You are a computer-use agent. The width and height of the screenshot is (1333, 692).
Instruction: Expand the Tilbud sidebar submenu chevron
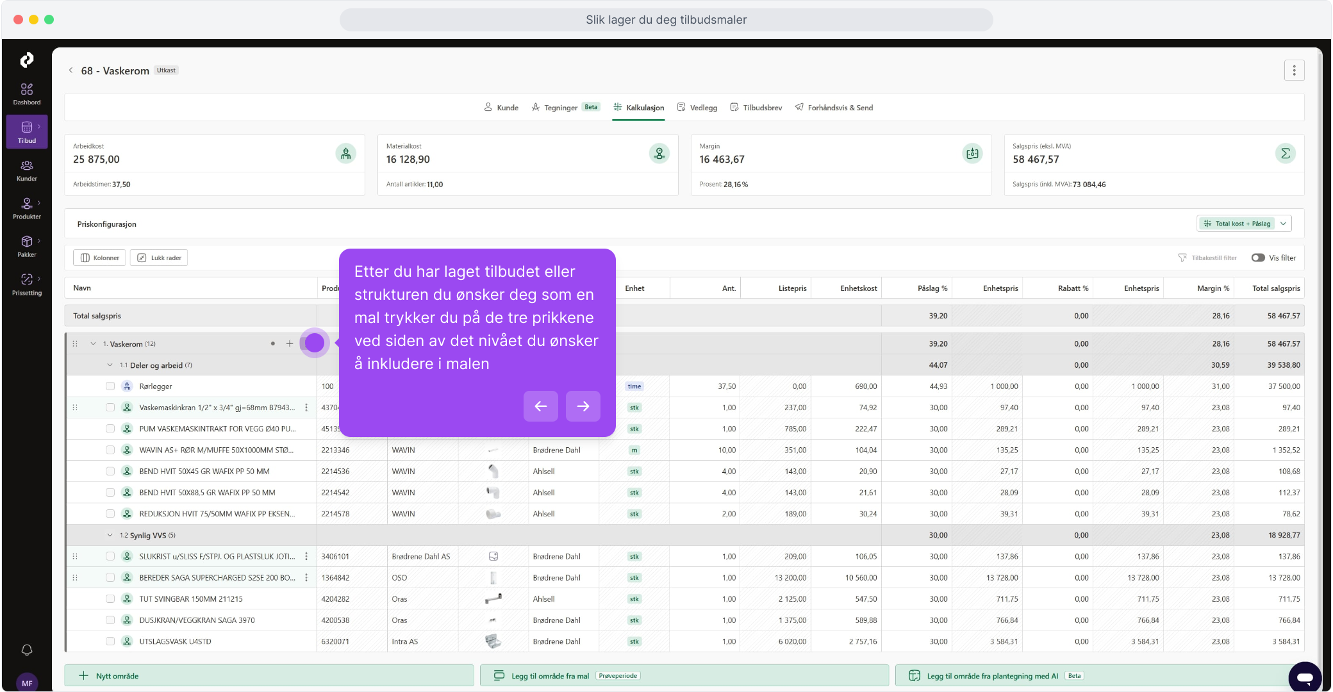(x=39, y=126)
